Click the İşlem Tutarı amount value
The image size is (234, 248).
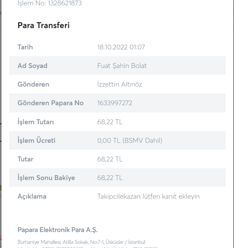click(x=110, y=122)
